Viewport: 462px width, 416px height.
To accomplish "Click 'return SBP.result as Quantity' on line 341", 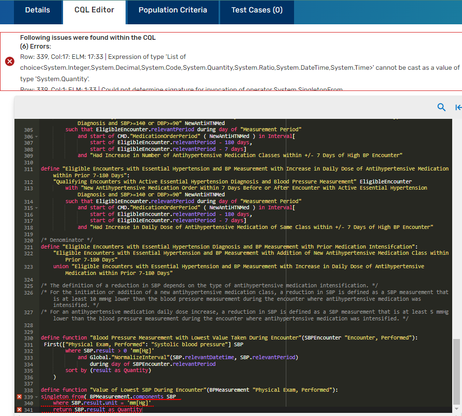I will (97, 410).
